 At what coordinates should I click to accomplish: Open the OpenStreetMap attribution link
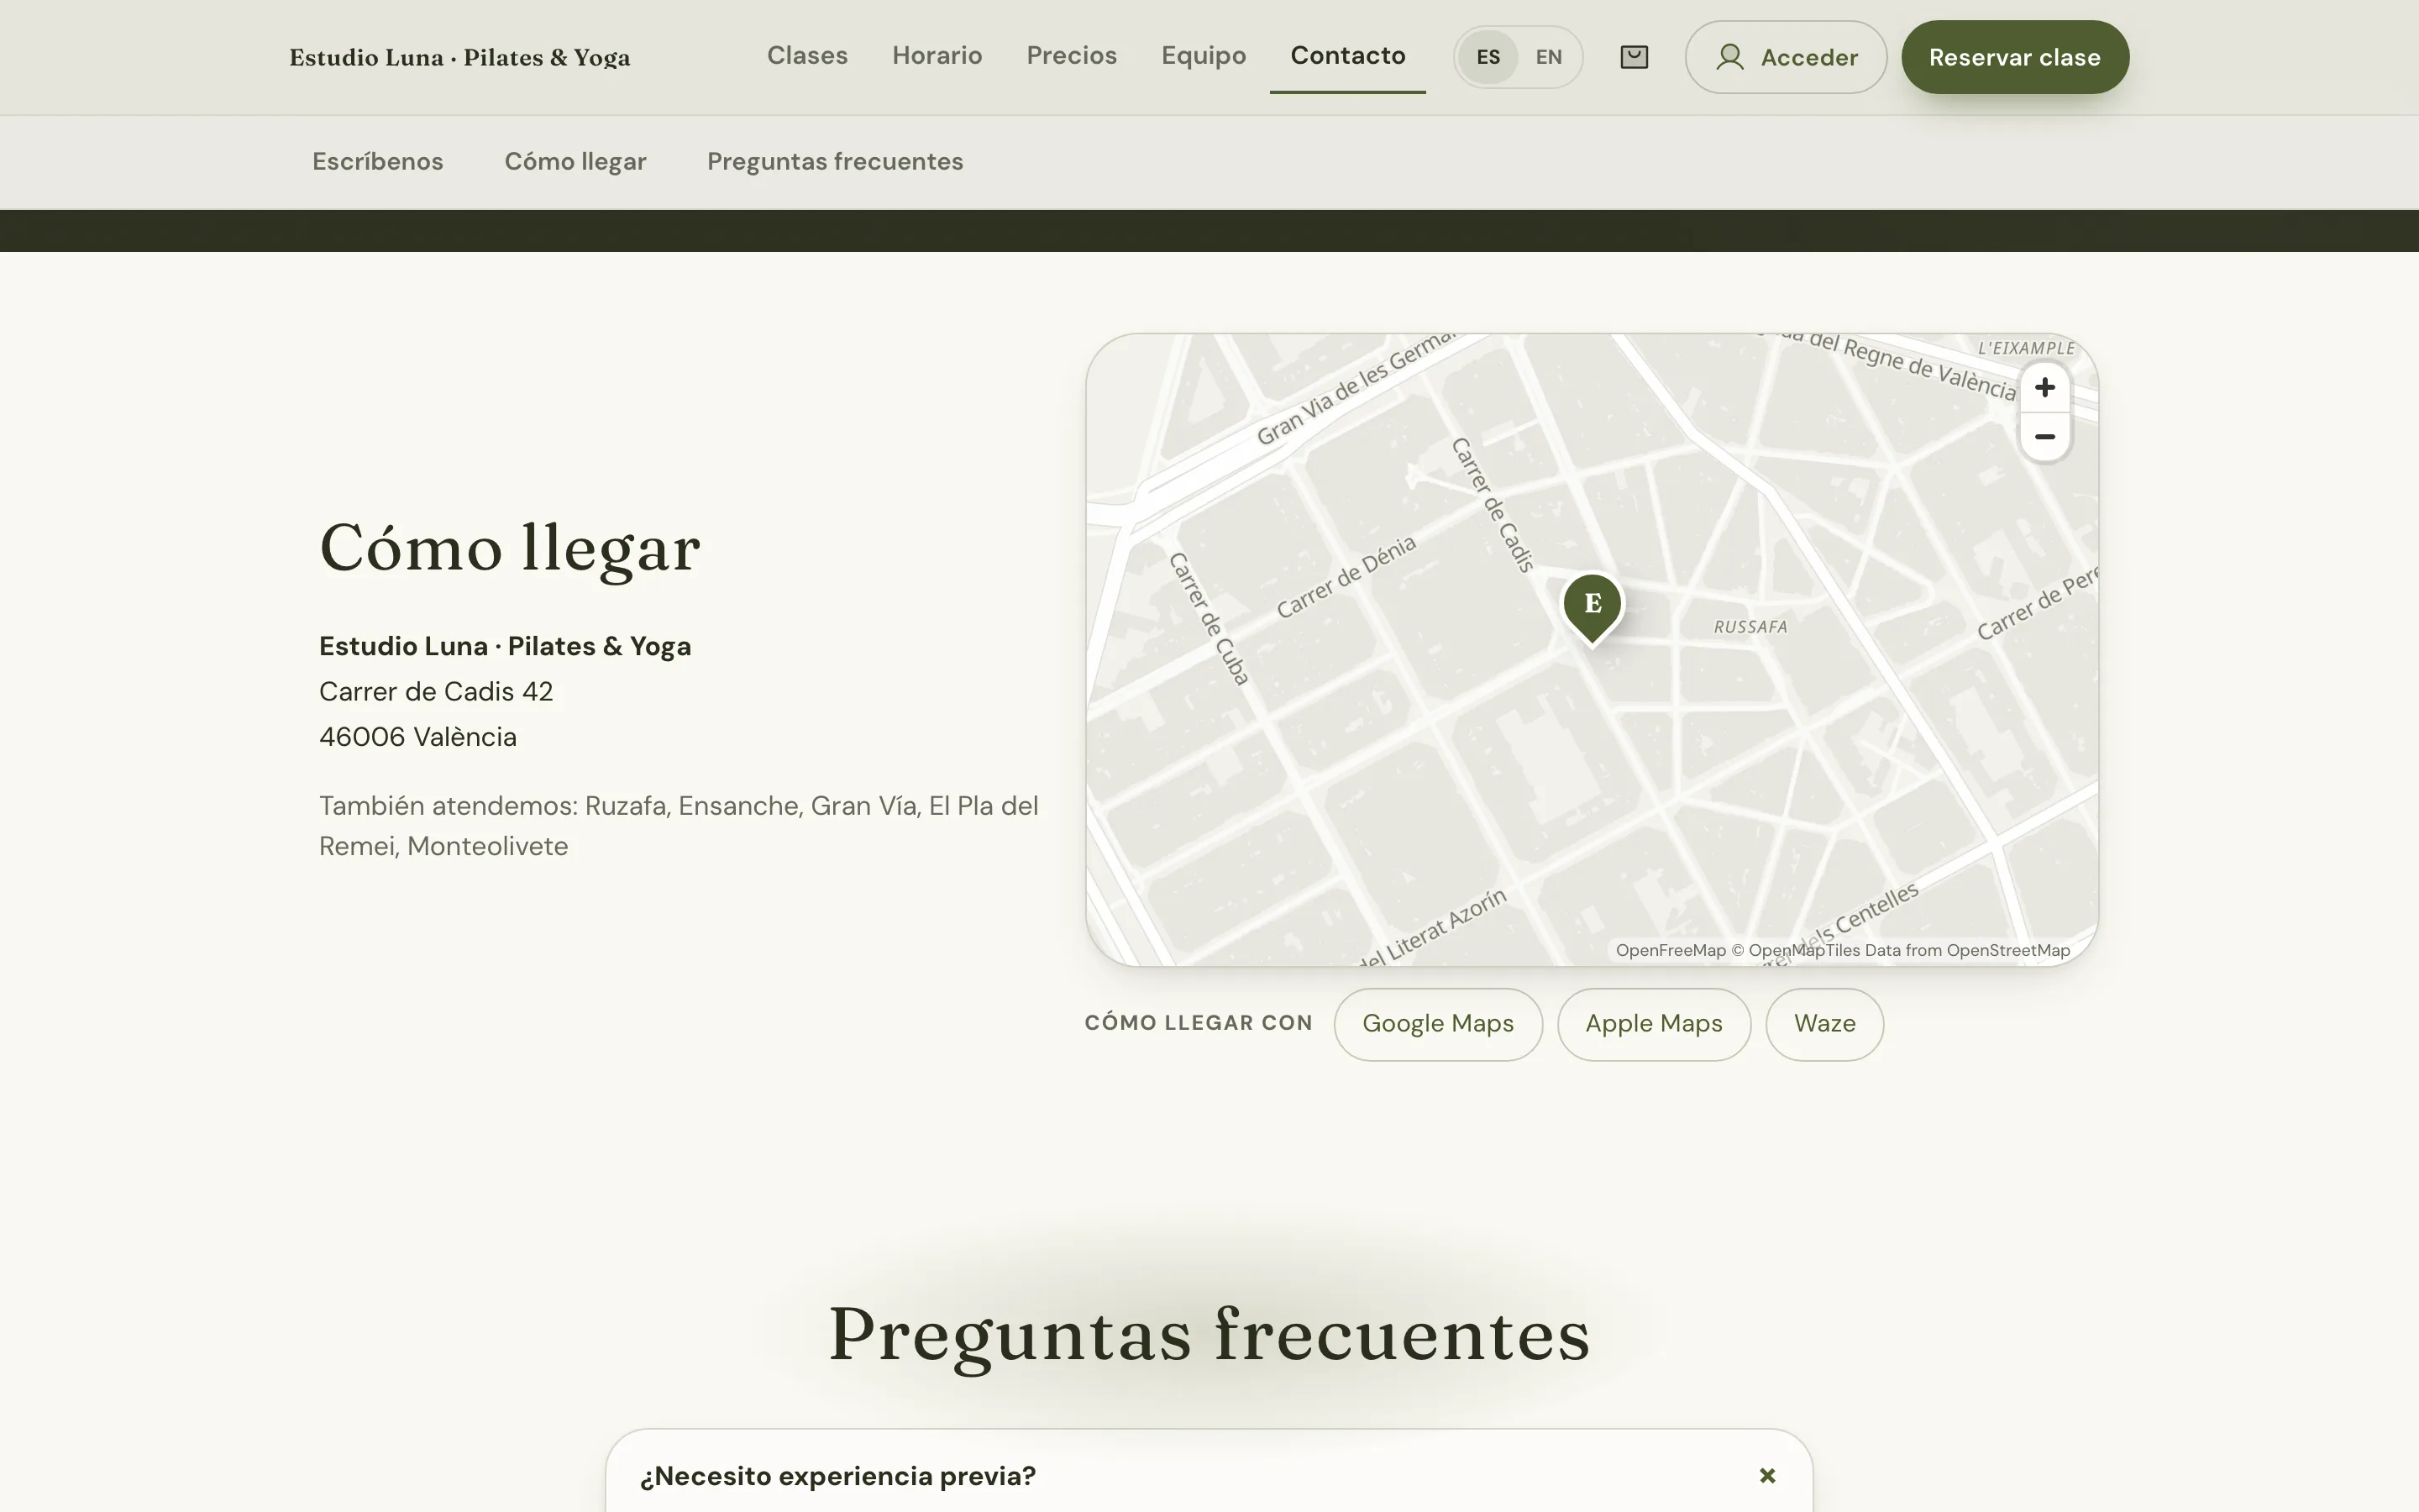tap(2007, 950)
